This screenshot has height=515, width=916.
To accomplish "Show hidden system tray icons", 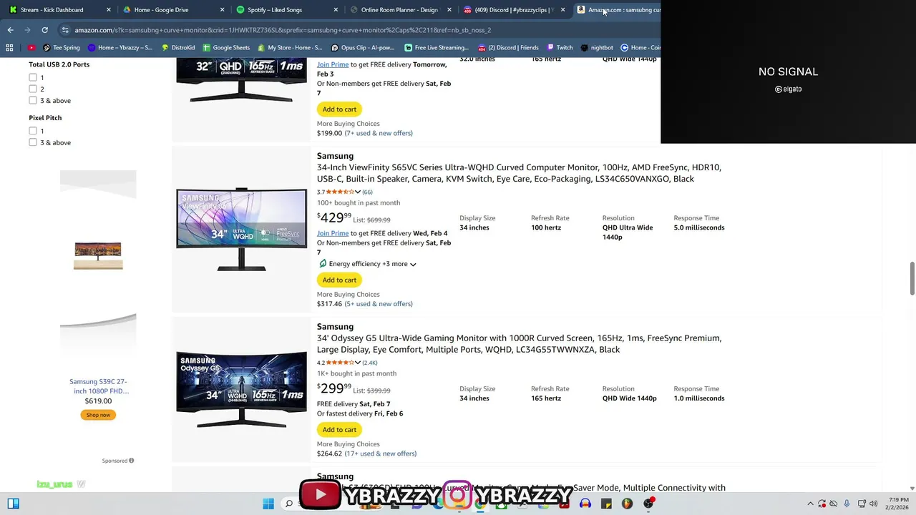I will (x=810, y=504).
